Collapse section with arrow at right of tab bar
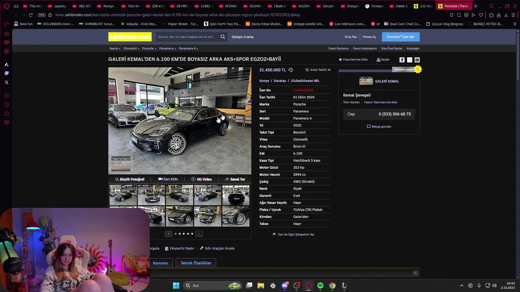The height and width of the screenshot is (292, 520). coord(415,273)
